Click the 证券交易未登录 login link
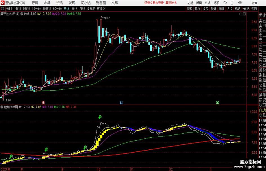 point(154,3)
